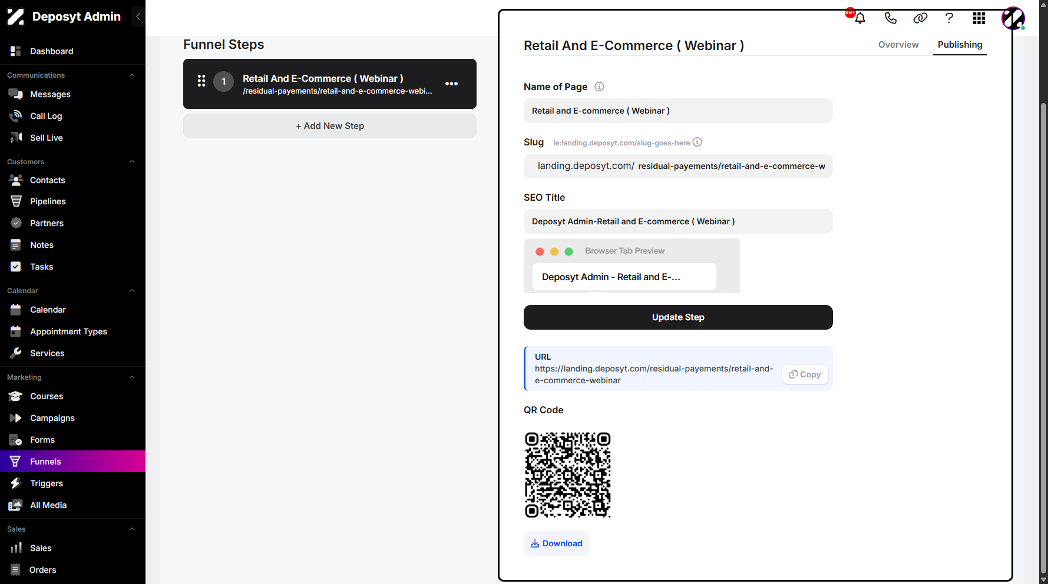
Task: Select the Retail And E-Commerce funnel step
Action: (330, 84)
